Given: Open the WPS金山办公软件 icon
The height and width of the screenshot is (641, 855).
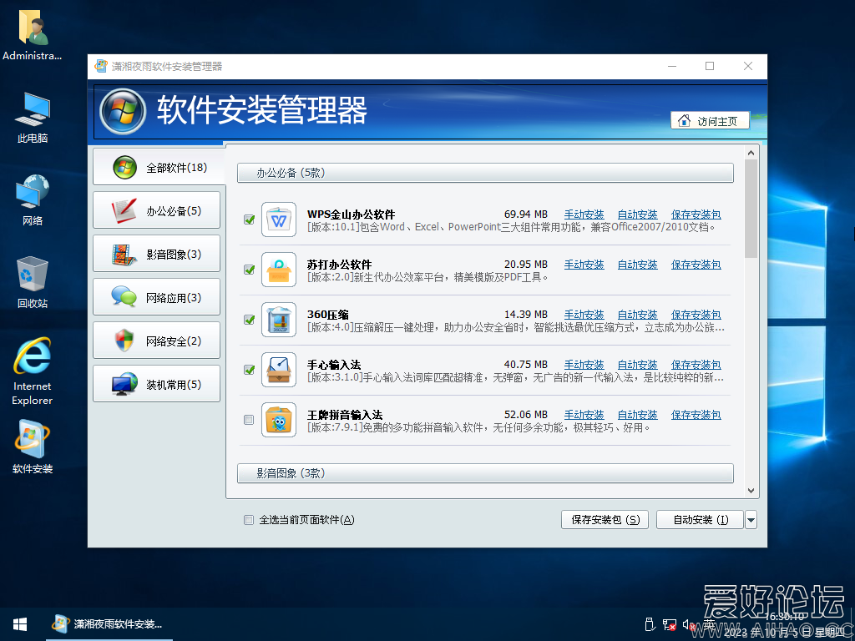Looking at the screenshot, I should 279,217.
